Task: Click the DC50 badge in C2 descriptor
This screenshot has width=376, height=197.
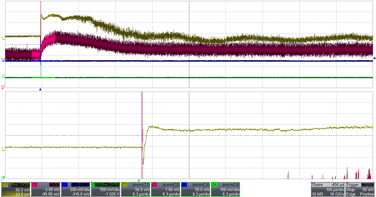Action: [55, 185]
